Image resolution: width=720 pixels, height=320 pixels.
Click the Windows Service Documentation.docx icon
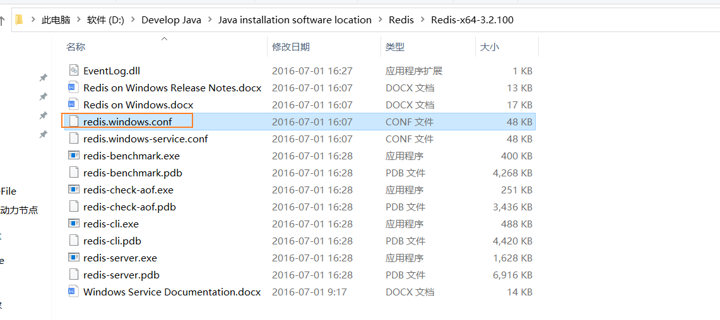(73, 291)
